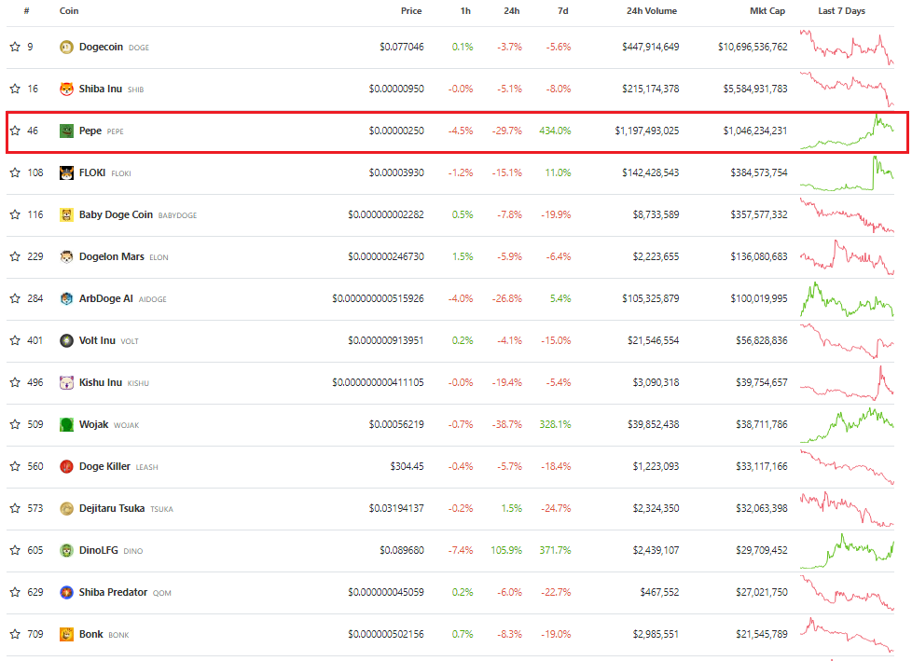Click the Baby Doge Coin logo
912x661 pixels.
(x=67, y=214)
